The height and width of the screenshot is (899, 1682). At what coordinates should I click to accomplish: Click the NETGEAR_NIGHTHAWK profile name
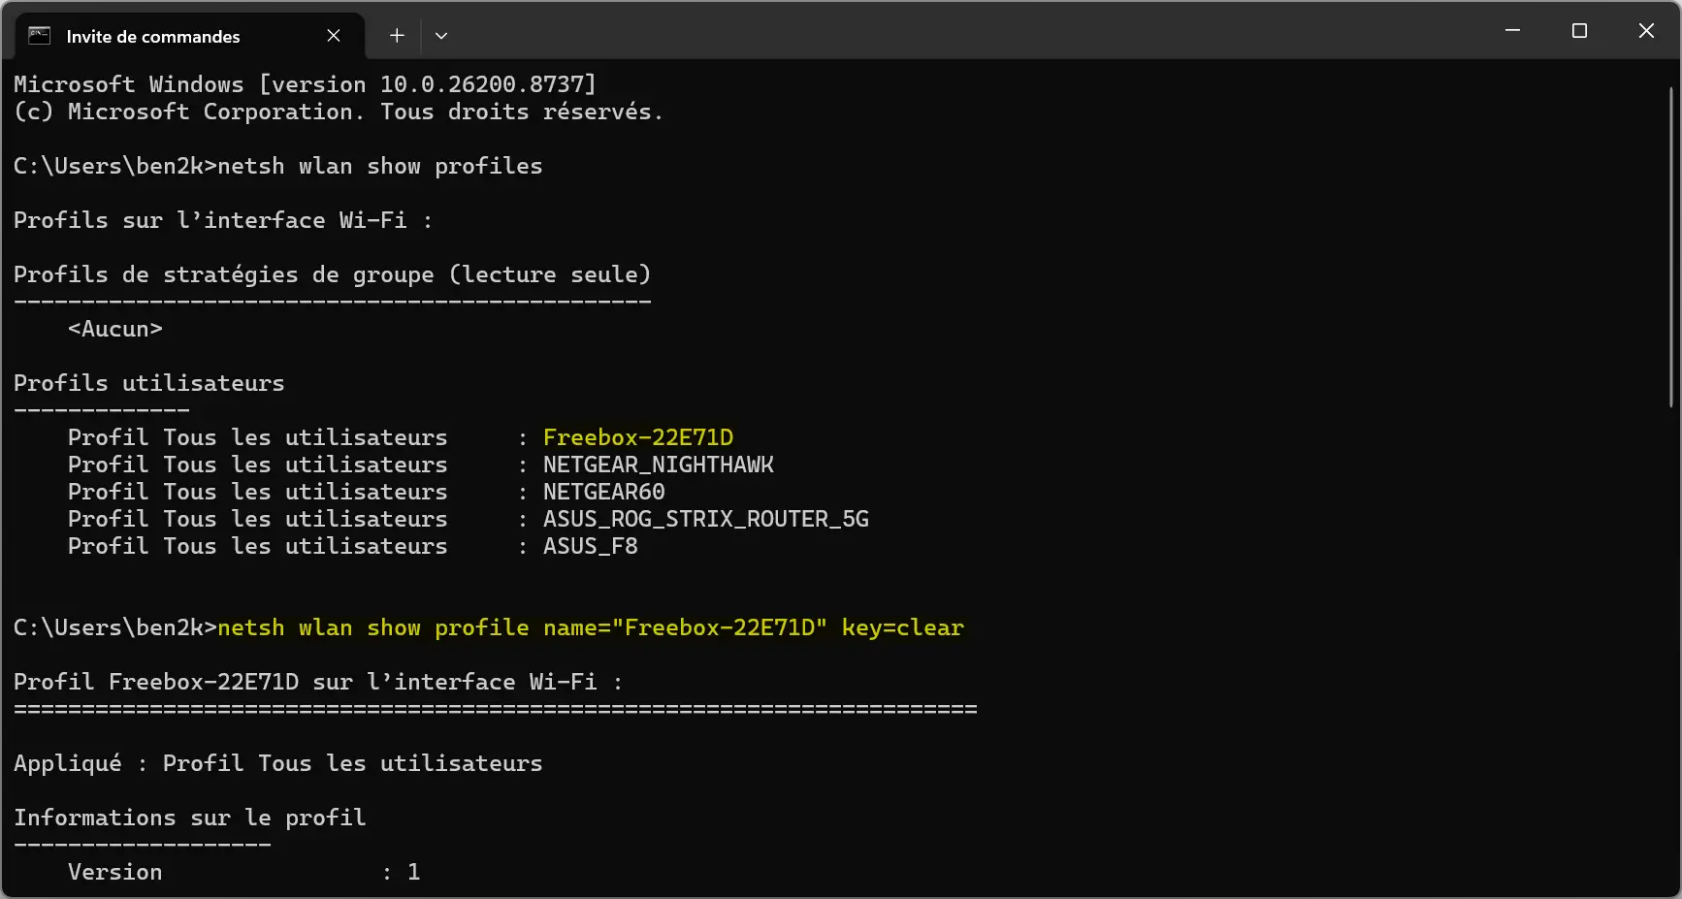pyautogui.click(x=659, y=465)
